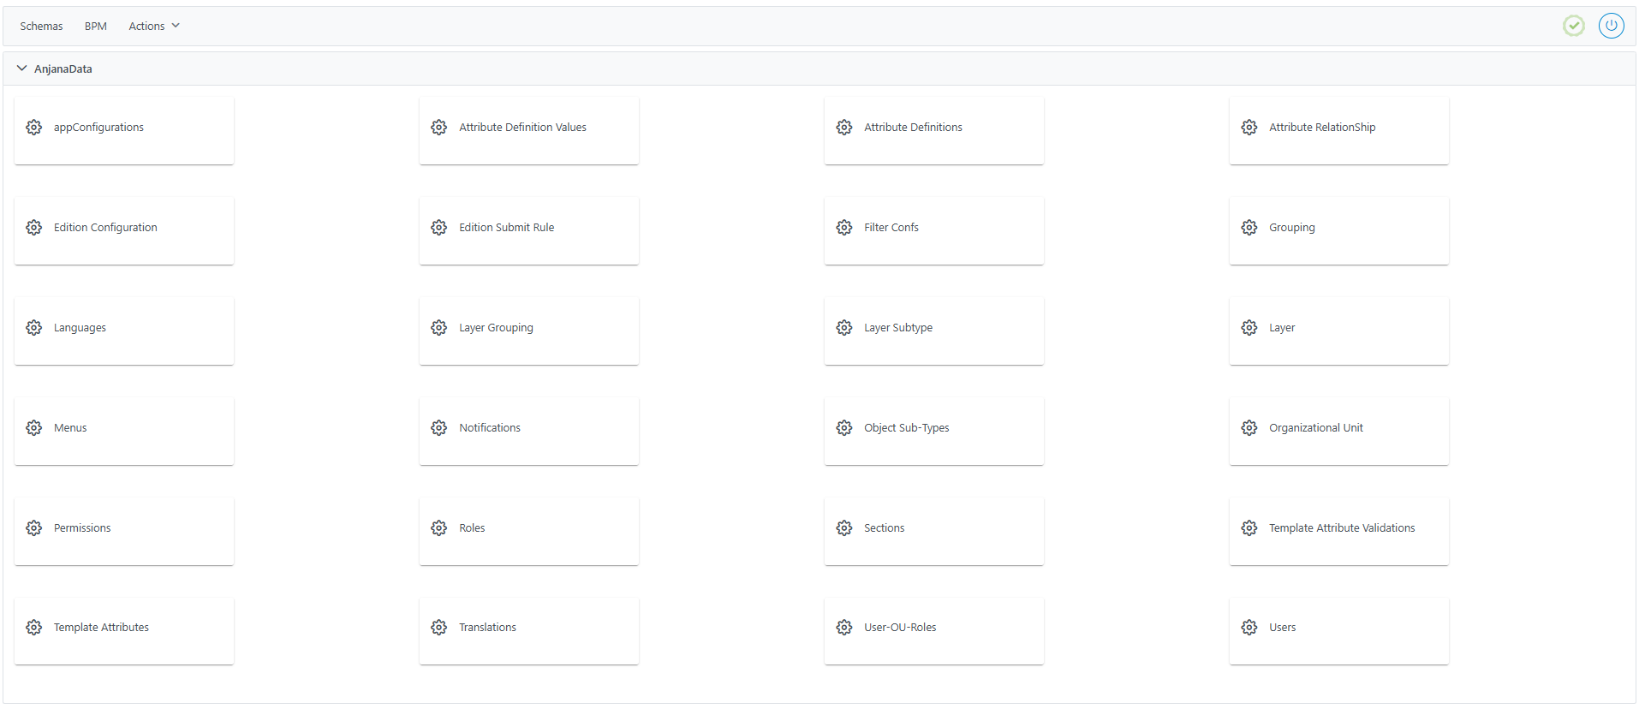Click the green checkmark status icon
This screenshot has width=1639, height=709.
(1573, 26)
